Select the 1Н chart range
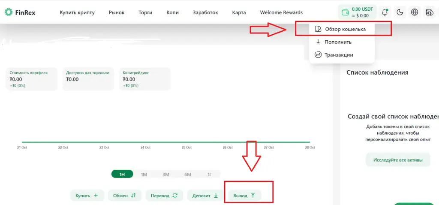This screenshot has height=205, width=439. click(x=122, y=174)
